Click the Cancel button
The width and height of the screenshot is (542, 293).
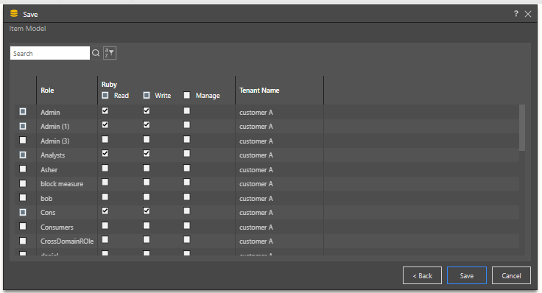tap(511, 275)
